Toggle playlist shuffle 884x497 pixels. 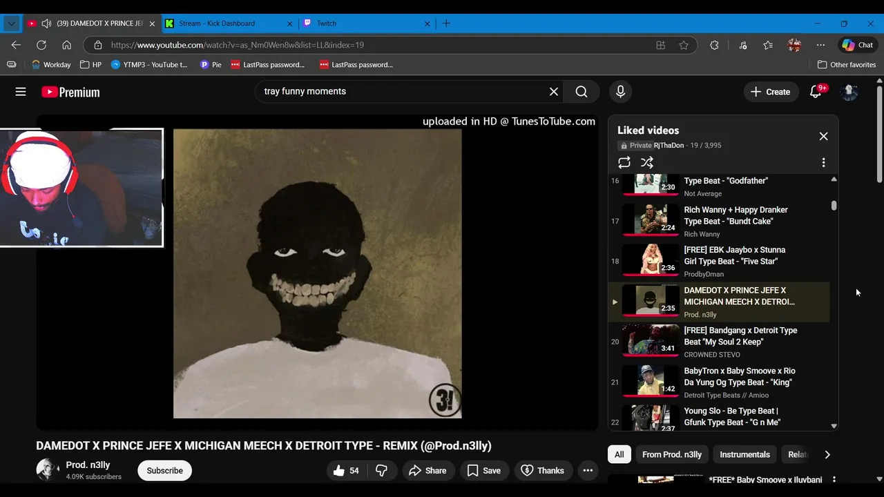(647, 162)
